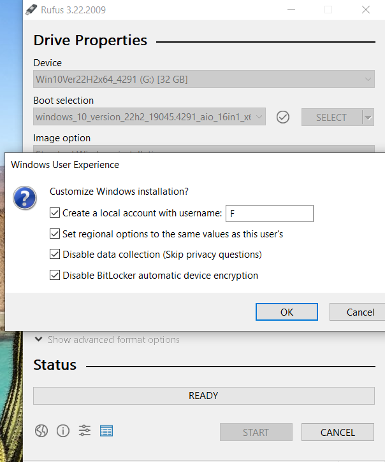Focus the local account username field
Image resolution: width=385 pixels, height=462 pixels.
[x=270, y=213]
